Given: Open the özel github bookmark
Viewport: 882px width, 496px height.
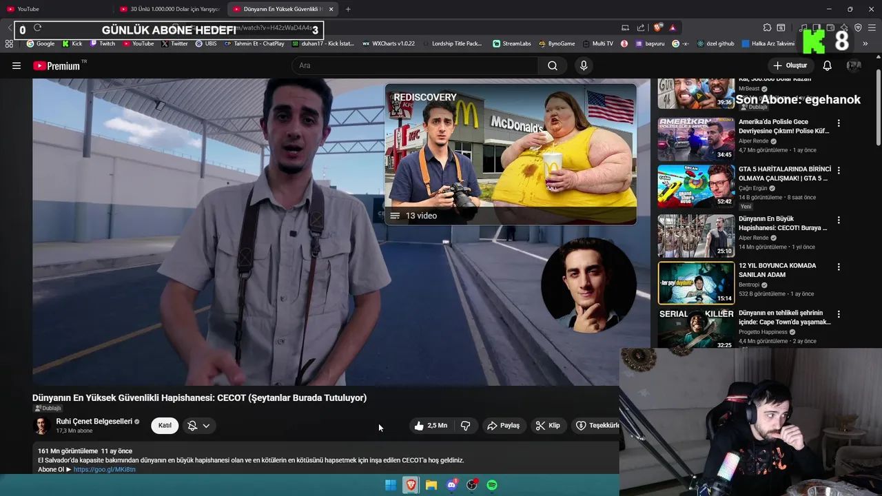Looking at the screenshot, I should 716,43.
